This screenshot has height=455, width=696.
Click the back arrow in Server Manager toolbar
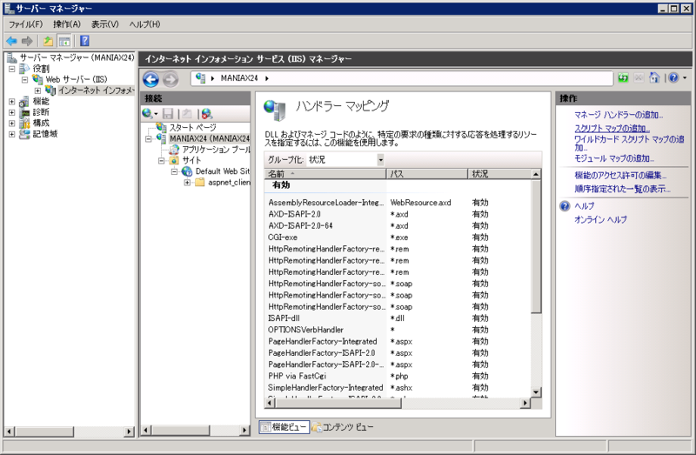(11, 41)
